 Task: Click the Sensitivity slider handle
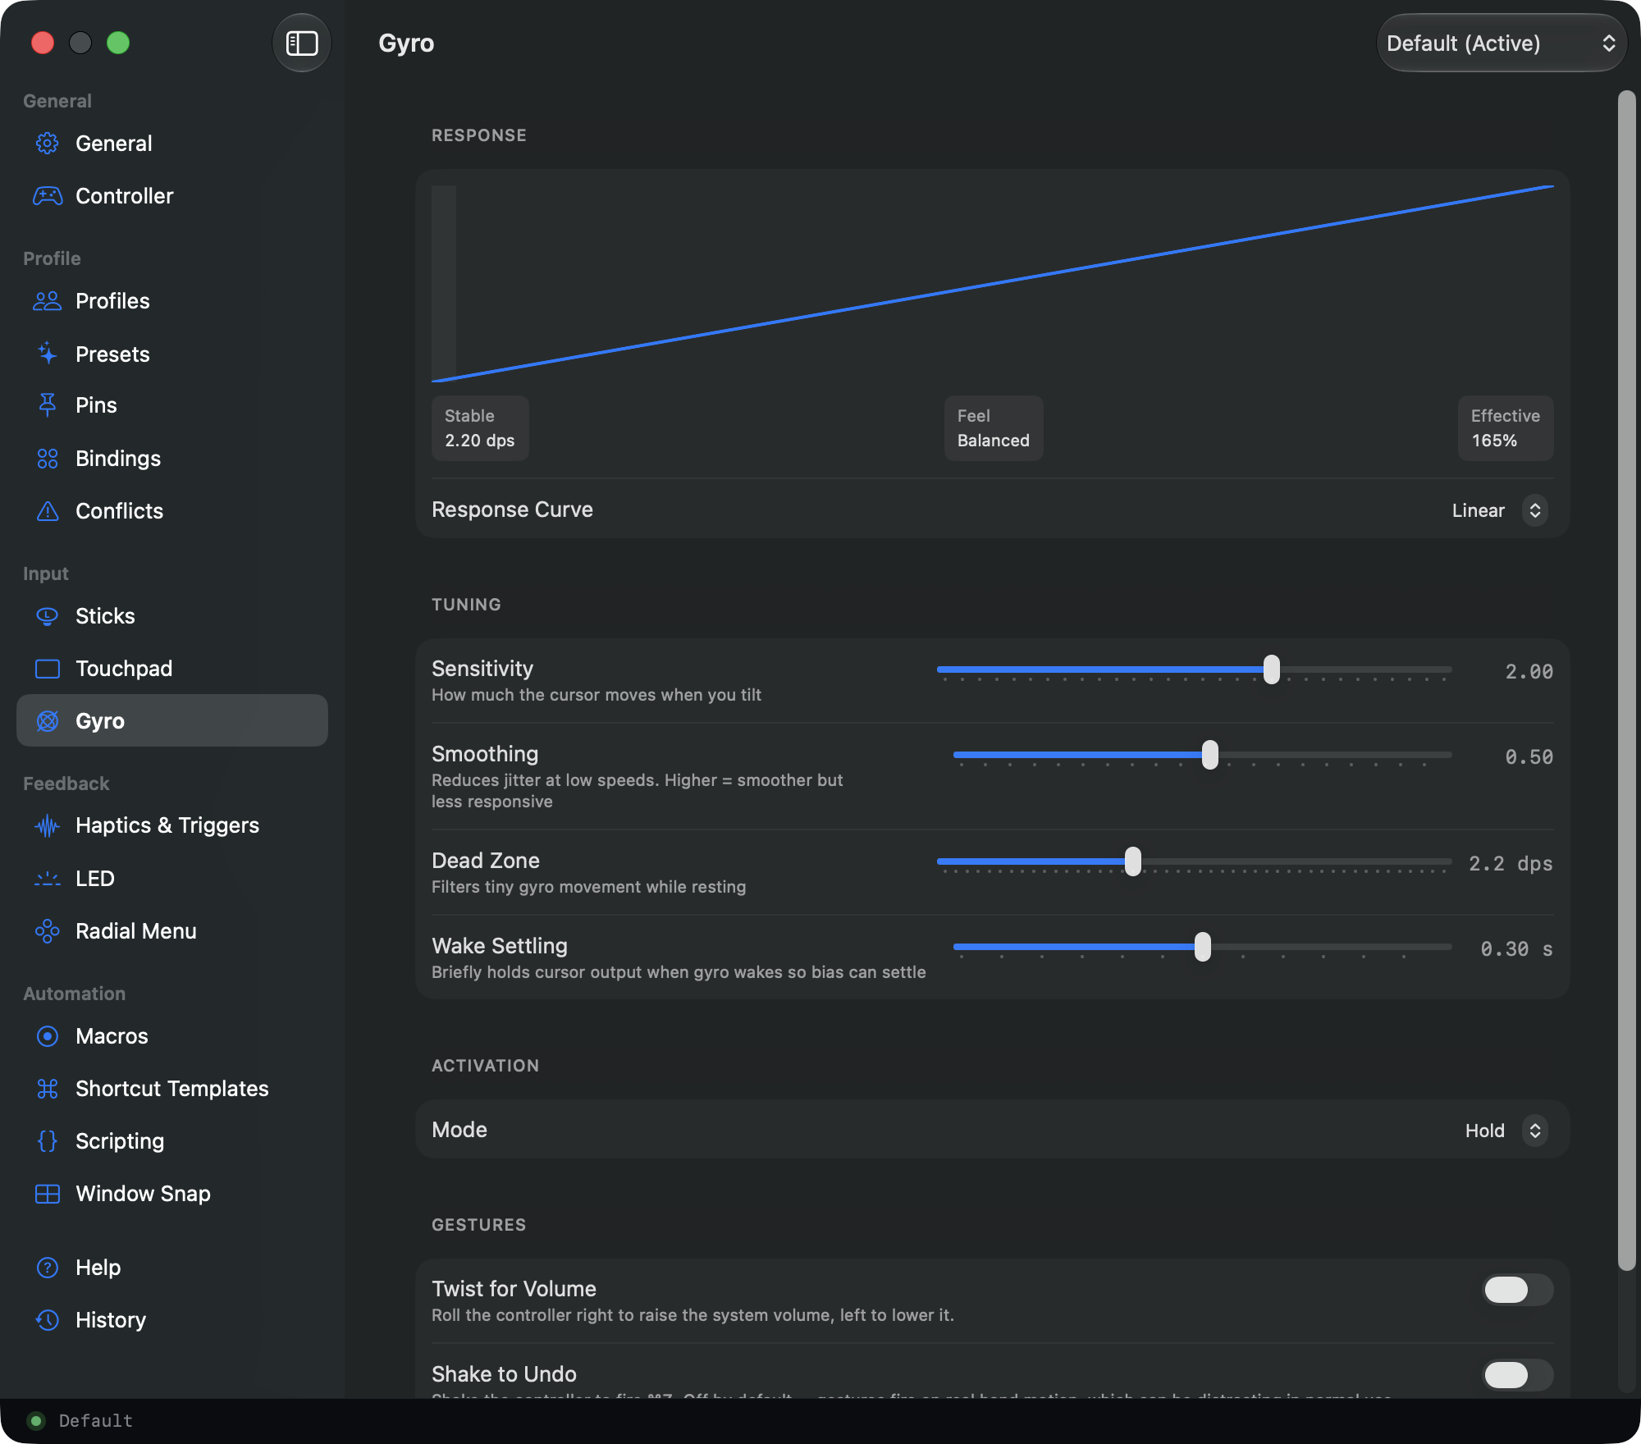coord(1272,669)
